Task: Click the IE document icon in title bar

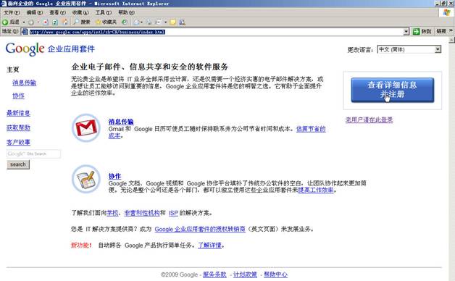Action: [x=4, y=4]
